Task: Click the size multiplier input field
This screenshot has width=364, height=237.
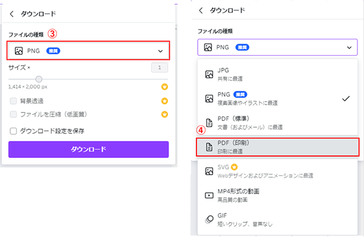Action: pyautogui.click(x=160, y=68)
